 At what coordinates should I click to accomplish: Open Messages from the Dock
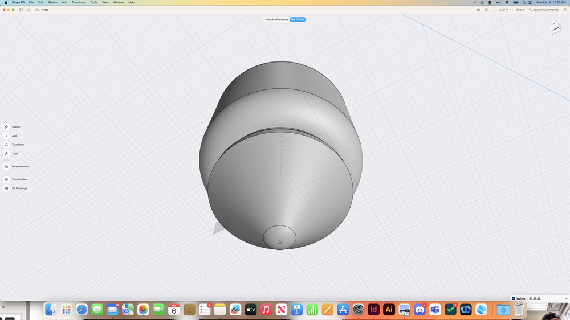click(97, 310)
